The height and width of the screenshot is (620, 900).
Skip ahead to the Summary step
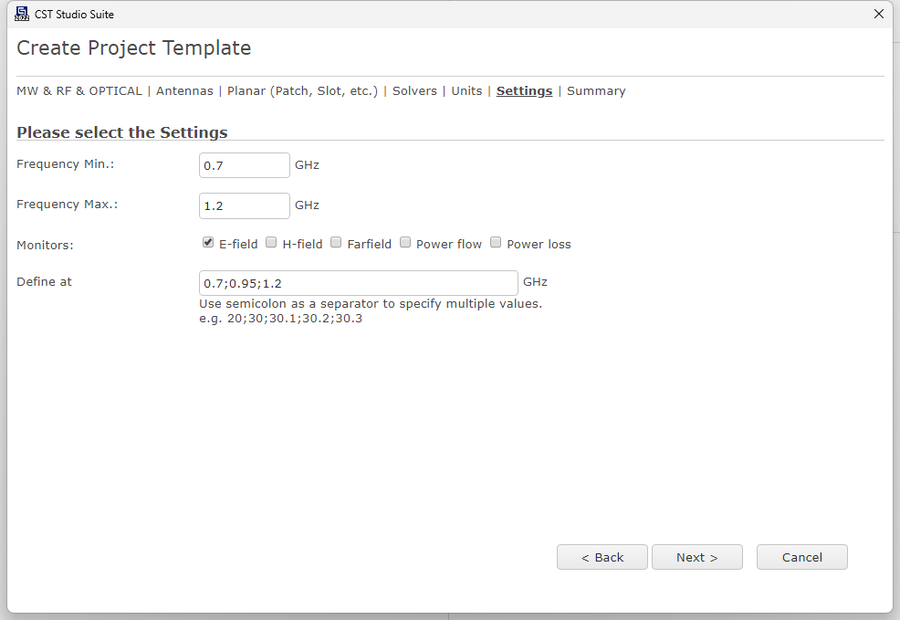pyautogui.click(x=596, y=90)
